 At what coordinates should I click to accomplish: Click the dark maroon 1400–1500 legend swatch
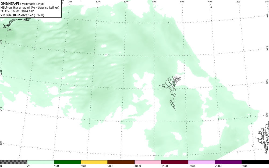(175, 162)
